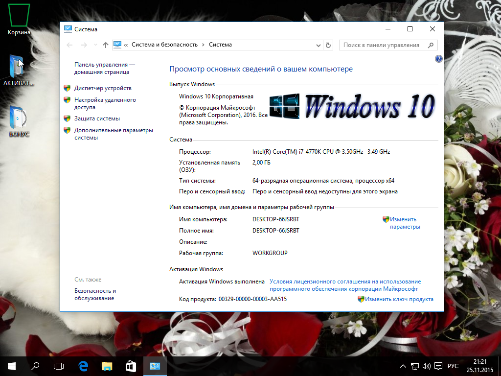
Task: Open Защита системы
Action: click(97, 118)
